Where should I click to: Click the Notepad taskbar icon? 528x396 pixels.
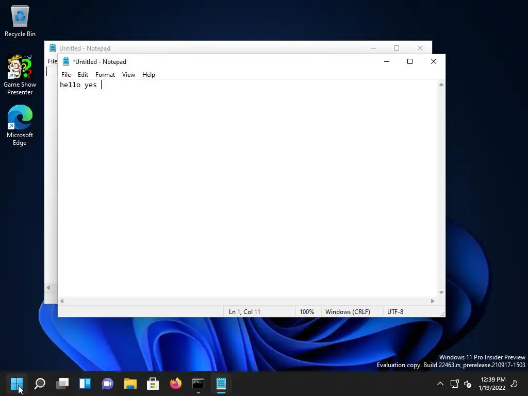(x=221, y=383)
